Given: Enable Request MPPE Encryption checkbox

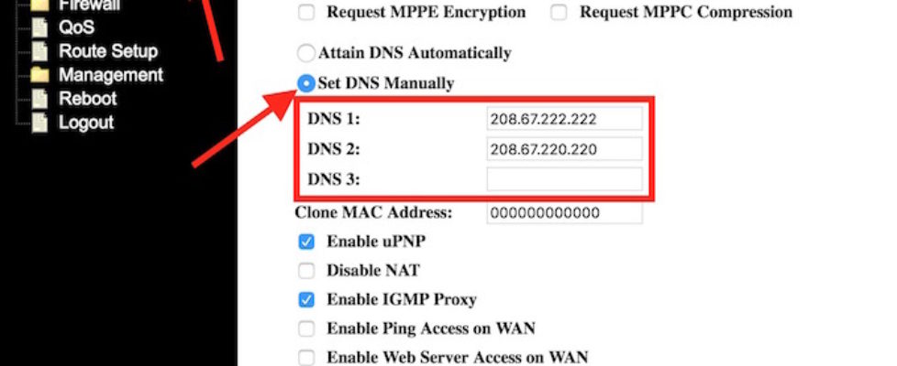Looking at the screenshot, I should click(306, 13).
